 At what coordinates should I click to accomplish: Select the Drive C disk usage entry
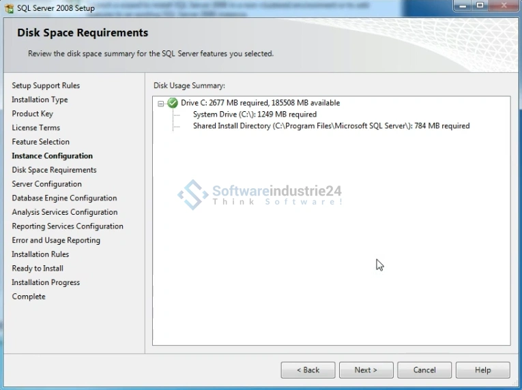(260, 103)
